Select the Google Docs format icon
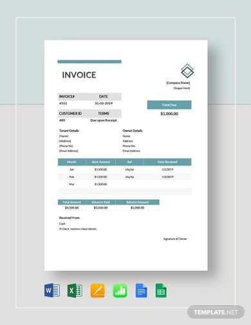 tap(141, 290)
